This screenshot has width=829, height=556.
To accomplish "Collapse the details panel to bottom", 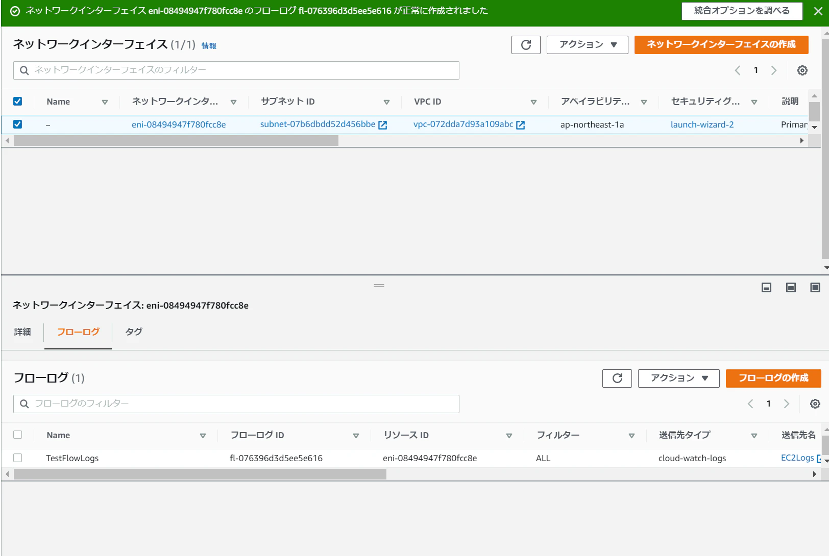I will pos(766,288).
